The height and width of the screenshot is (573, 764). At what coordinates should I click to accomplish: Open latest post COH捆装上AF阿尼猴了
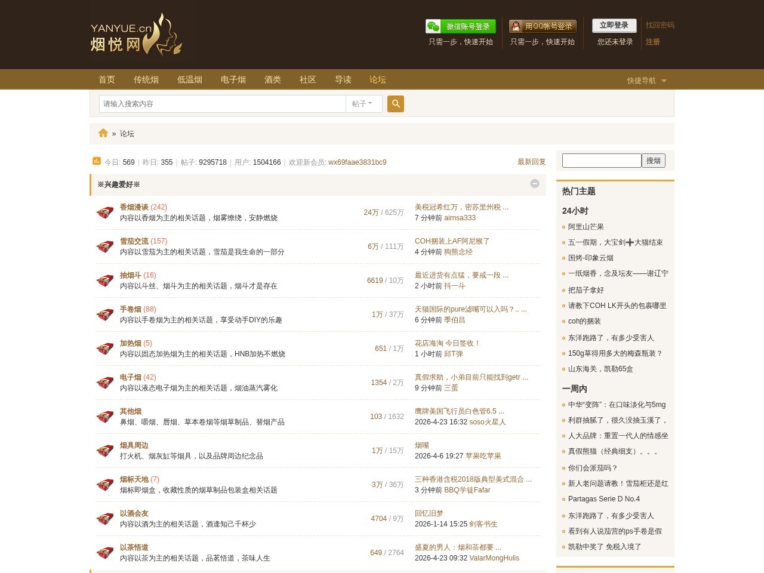click(452, 241)
